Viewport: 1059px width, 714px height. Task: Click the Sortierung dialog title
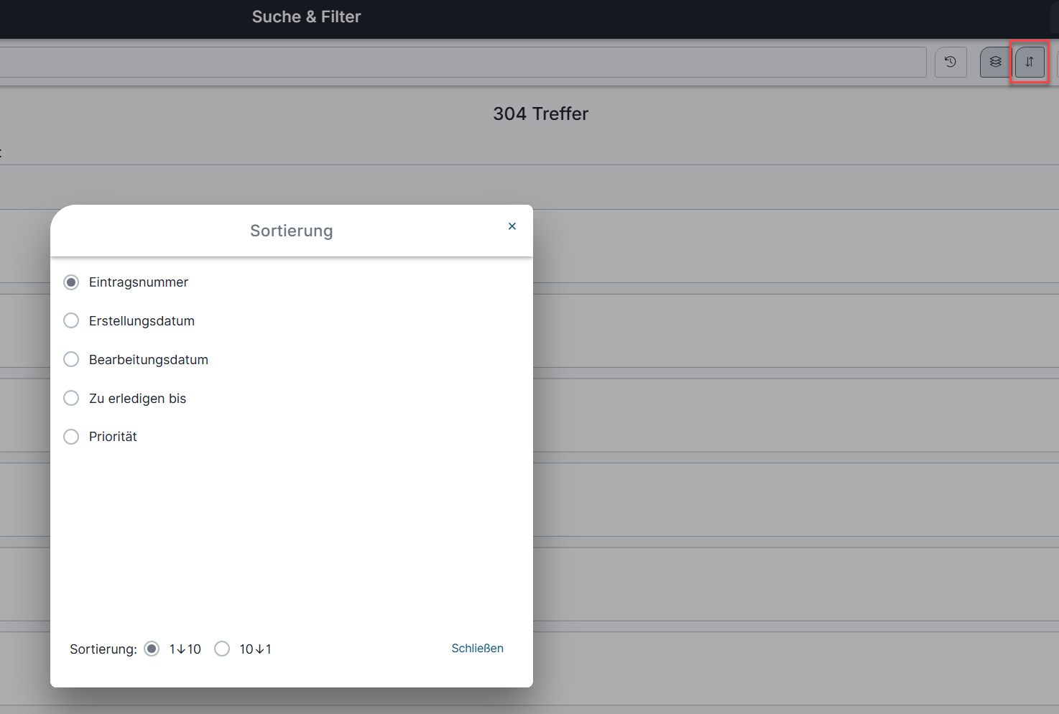(291, 231)
